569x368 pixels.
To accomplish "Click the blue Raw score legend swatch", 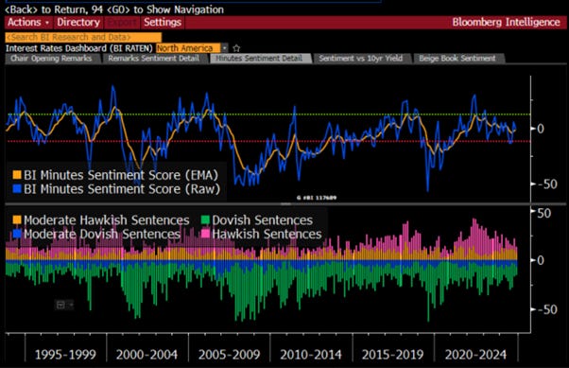I will coord(17,189).
